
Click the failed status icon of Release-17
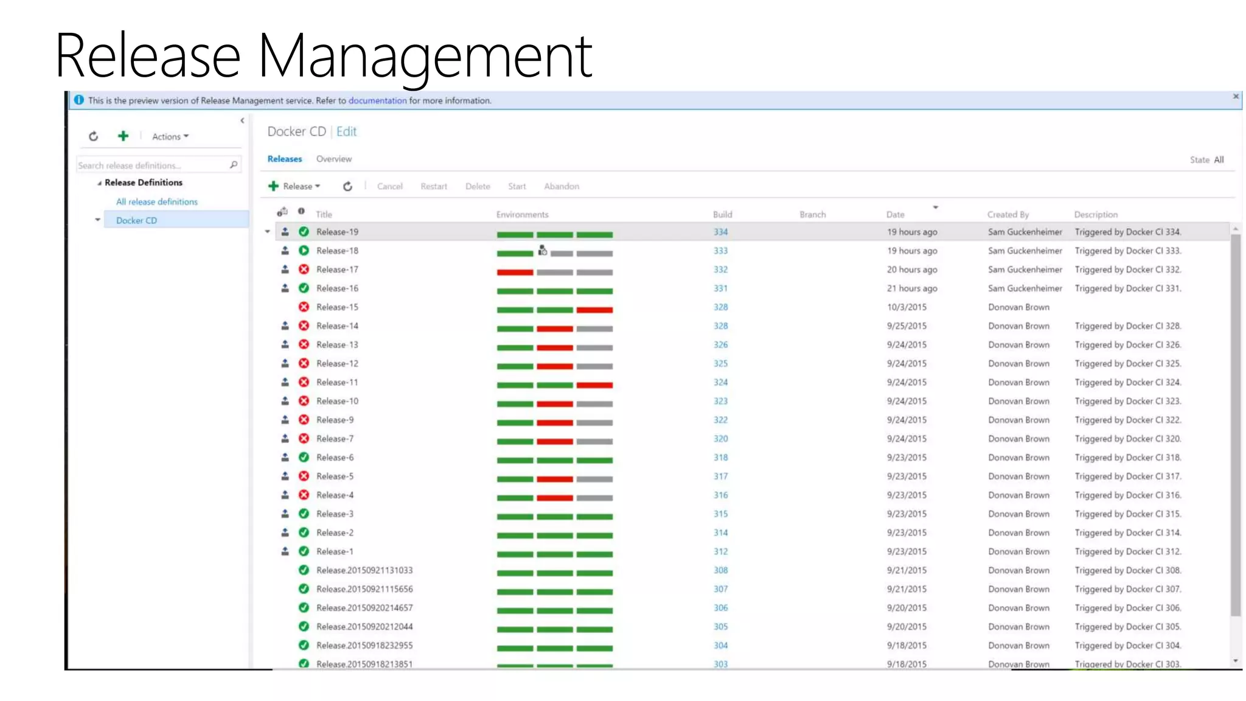(x=304, y=269)
